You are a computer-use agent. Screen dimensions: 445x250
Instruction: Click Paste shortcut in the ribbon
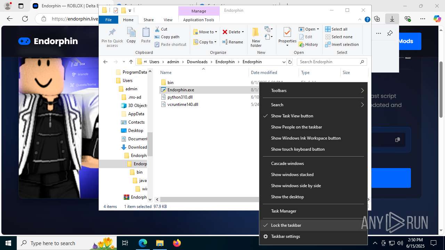click(171, 44)
